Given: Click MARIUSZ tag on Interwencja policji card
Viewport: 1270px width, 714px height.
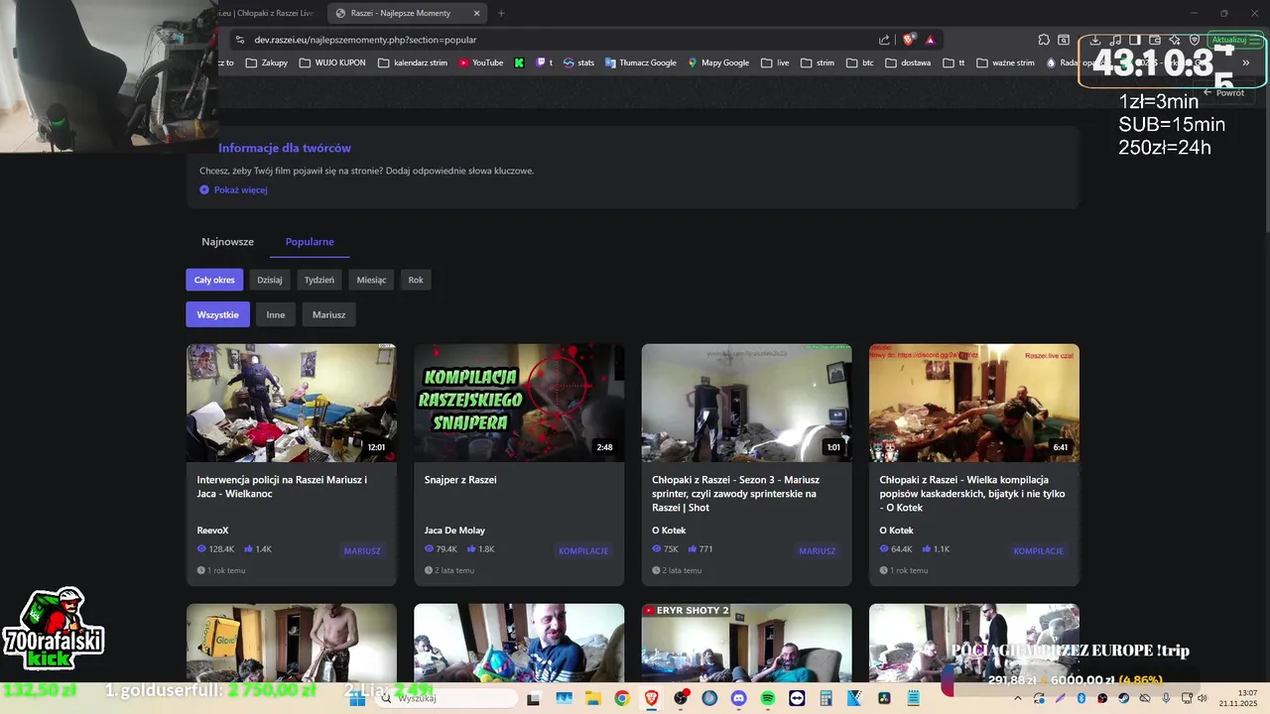Looking at the screenshot, I should [x=362, y=550].
